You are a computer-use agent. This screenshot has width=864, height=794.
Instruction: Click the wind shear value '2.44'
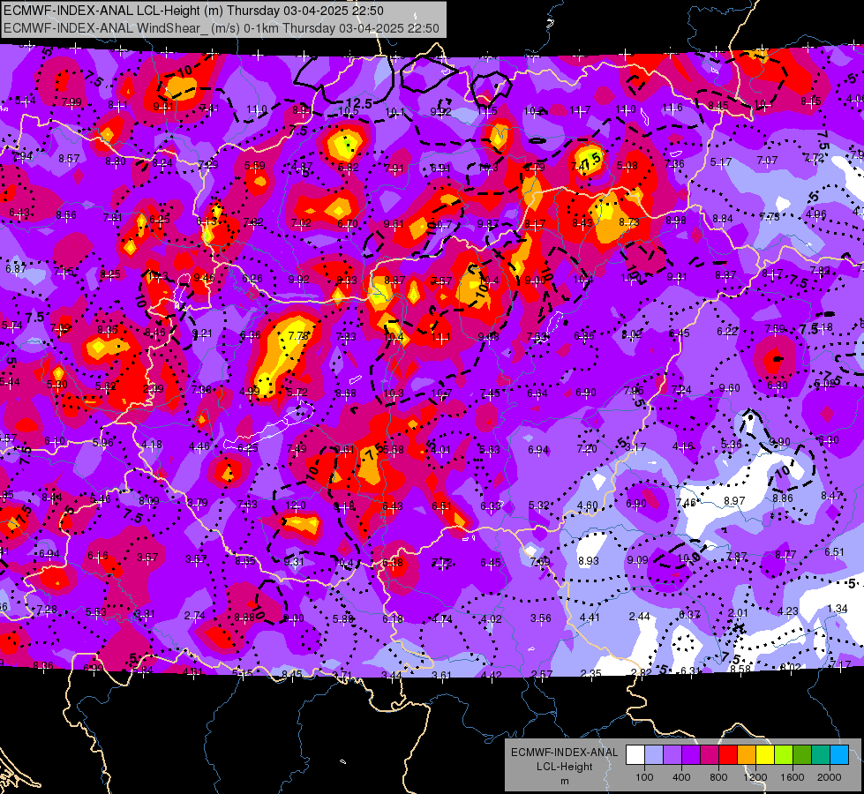click(x=639, y=616)
